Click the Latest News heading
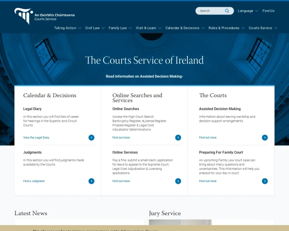Viewport: 289px width, 231px height. [x=31, y=213]
